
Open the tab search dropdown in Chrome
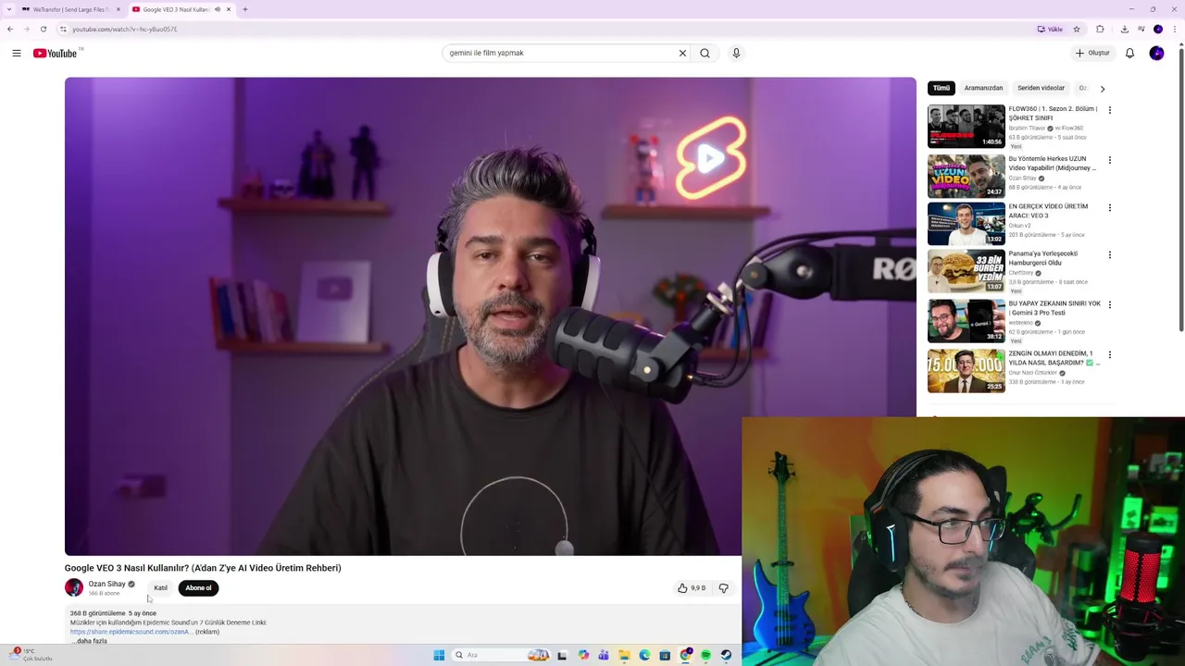coord(9,9)
